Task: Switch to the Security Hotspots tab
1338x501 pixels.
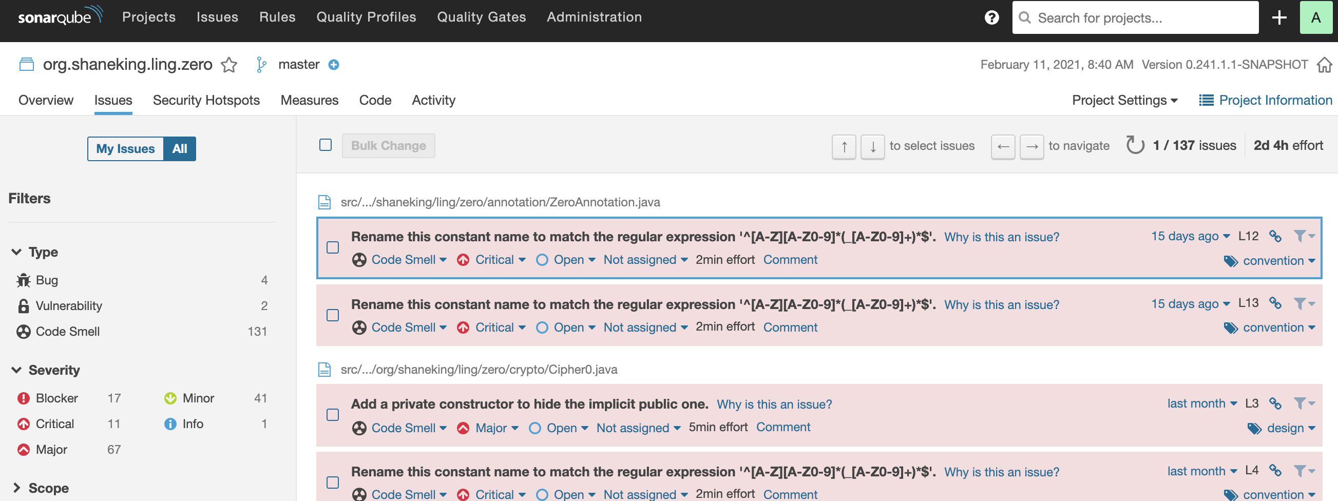Action: pos(206,100)
